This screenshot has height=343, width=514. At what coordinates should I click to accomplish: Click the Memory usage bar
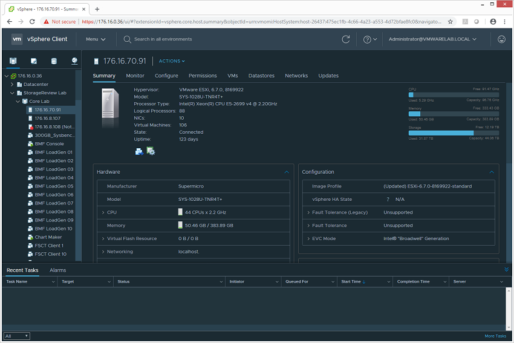point(454,114)
